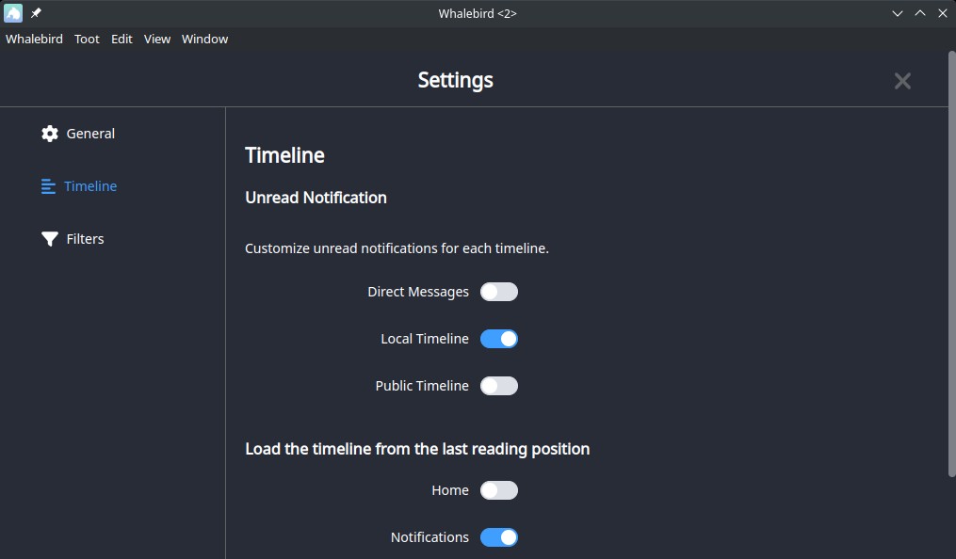The image size is (956, 559).
Task: Open the Edit menu
Action: (122, 39)
